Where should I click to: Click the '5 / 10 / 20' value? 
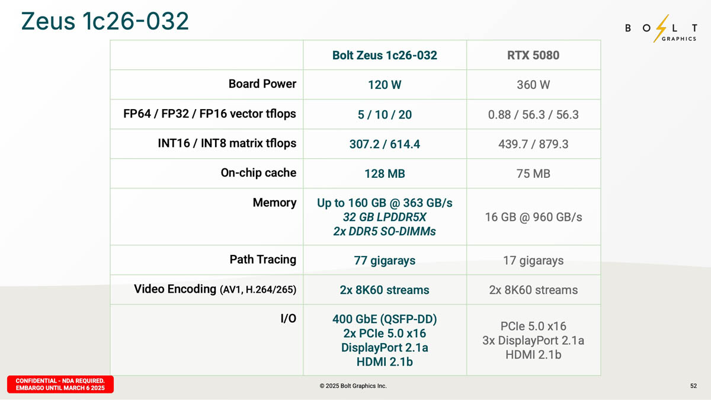click(385, 114)
